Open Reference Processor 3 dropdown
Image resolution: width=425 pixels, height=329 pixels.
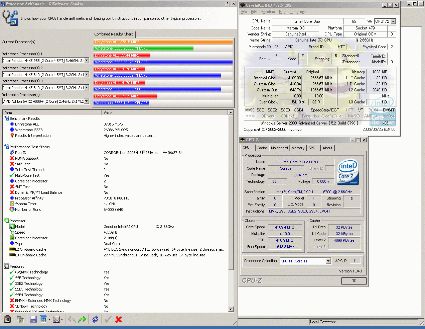87,88
